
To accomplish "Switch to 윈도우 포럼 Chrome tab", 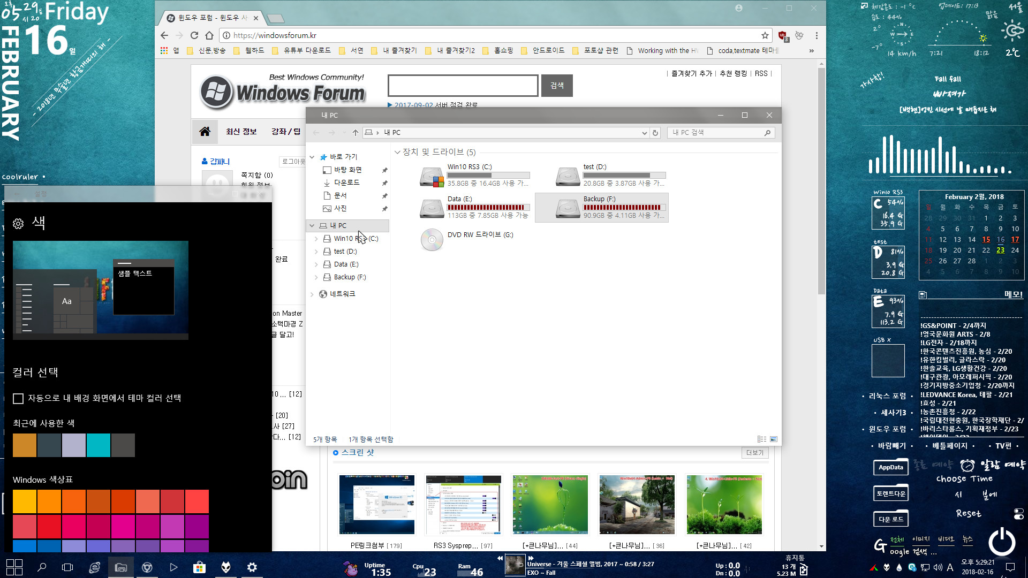I will click(213, 18).
